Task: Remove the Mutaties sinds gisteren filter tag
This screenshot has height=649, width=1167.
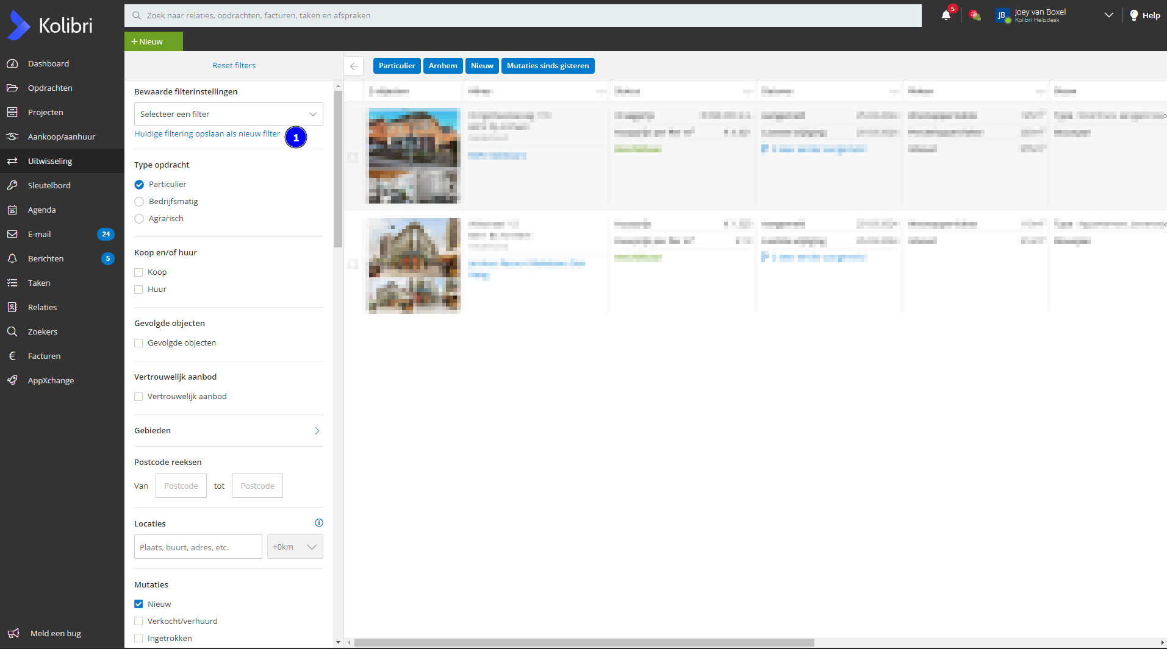Action: tap(548, 66)
